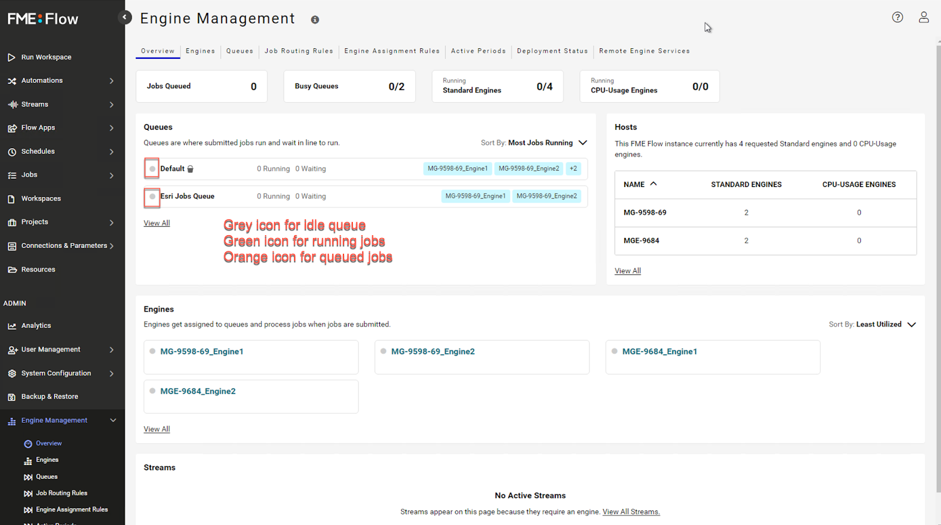The image size is (941, 525).
Task: Click the page vertical scrollbar
Action: pyautogui.click(x=938, y=267)
